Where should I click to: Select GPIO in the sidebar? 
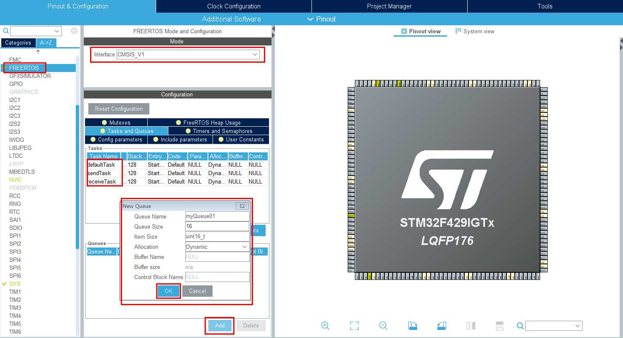[16, 84]
